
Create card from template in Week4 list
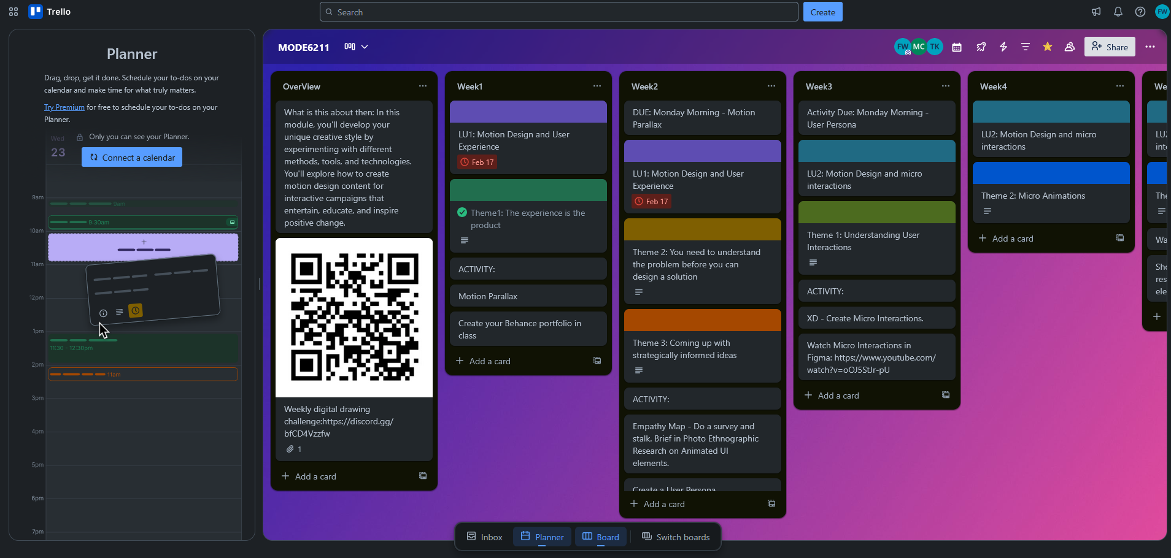point(1120,239)
